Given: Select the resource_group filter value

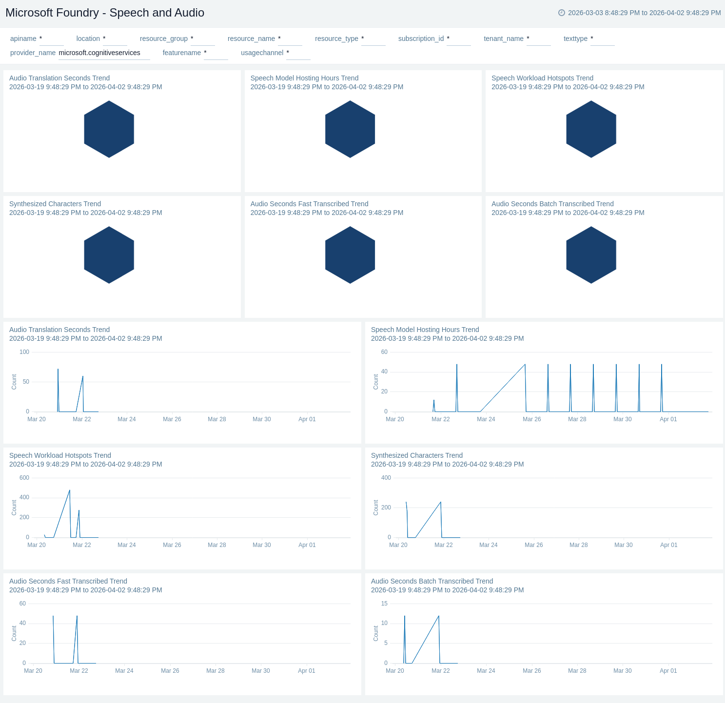Looking at the screenshot, I should (202, 39).
